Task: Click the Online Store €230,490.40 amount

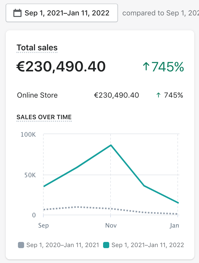Action: point(117,95)
